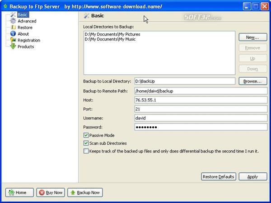
Task: Focus the Backup to Remote Path field
Action: [x=201, y=91]
